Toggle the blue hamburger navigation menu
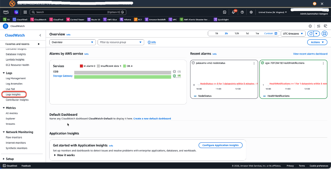Image resolution: width=331 pixels, height=169 pixels. click(5, 26)
